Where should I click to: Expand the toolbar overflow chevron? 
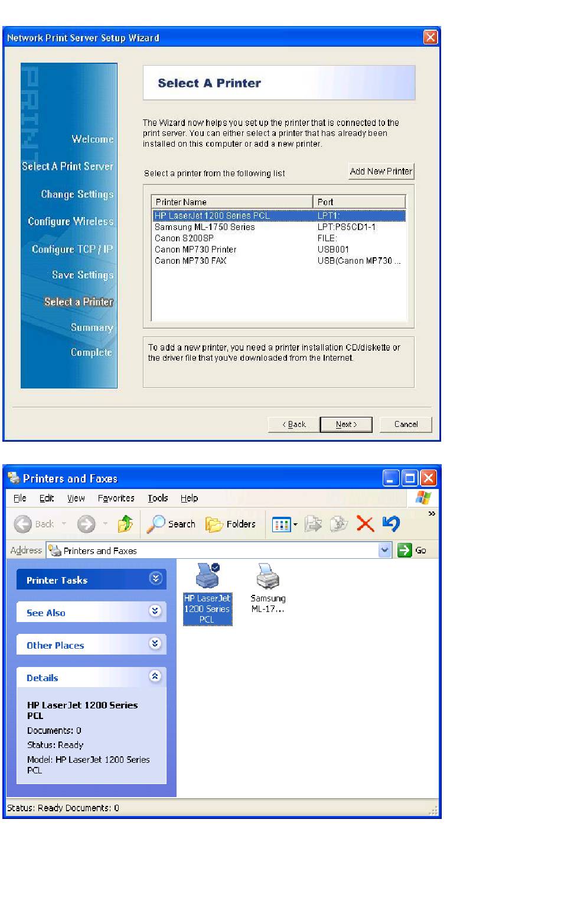click(x=432, y=514)
